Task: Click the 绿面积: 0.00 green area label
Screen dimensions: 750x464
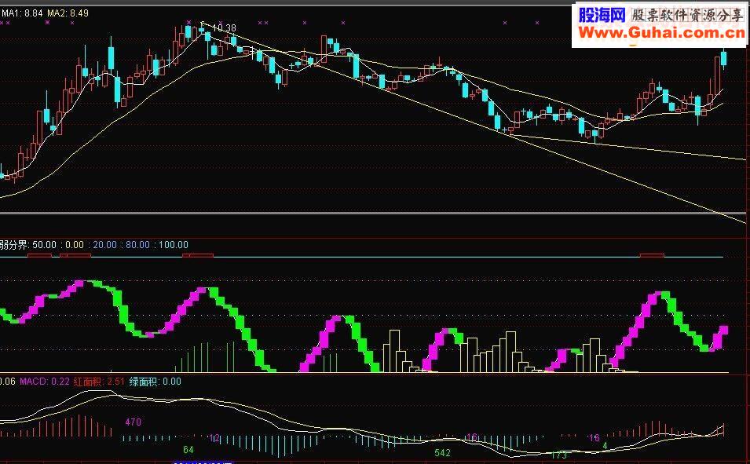Action: [x=155, y=382]
